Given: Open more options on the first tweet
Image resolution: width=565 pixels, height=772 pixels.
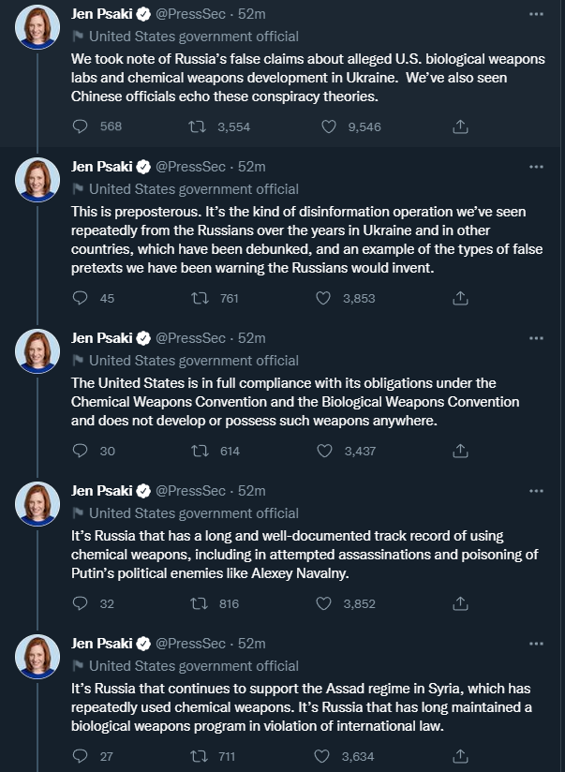Looking at the screenshot, I should tap(536, 14).
